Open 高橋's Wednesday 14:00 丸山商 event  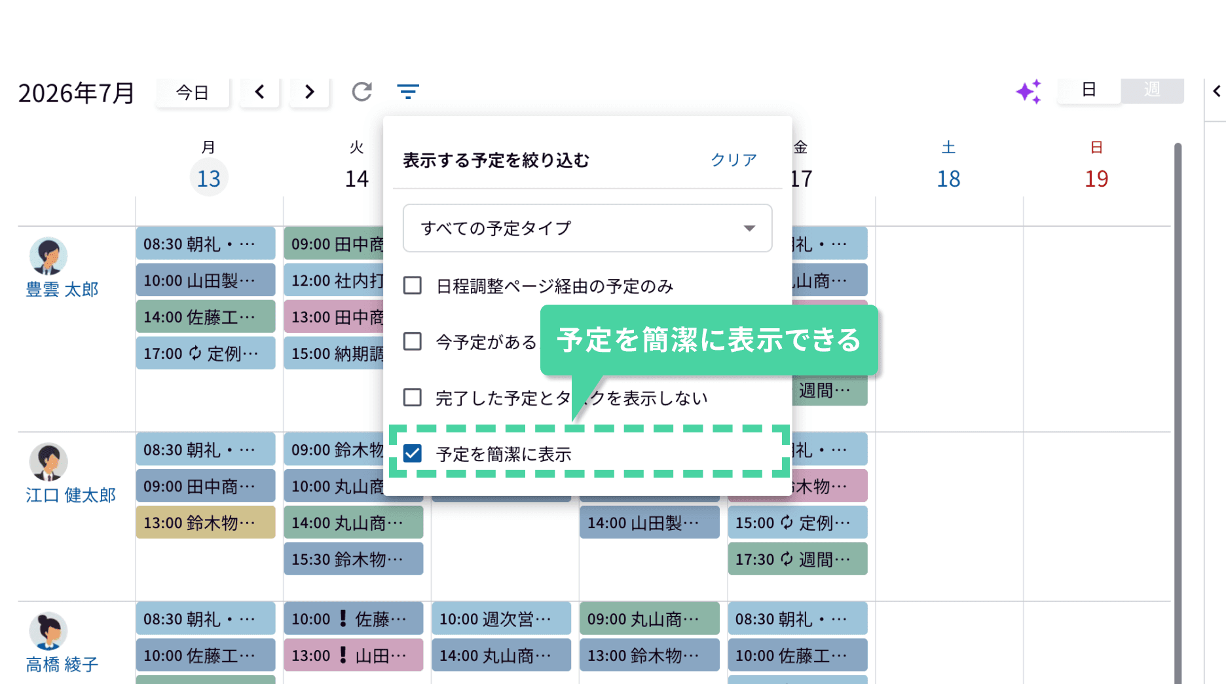[502, 655]
